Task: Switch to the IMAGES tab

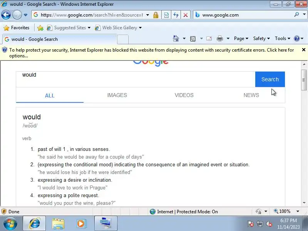Action: (x=117, y=95)
